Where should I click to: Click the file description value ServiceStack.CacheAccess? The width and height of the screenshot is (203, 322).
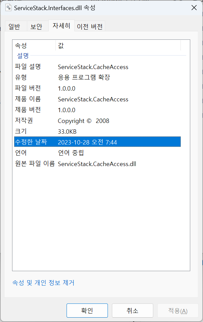click(93, 67)
